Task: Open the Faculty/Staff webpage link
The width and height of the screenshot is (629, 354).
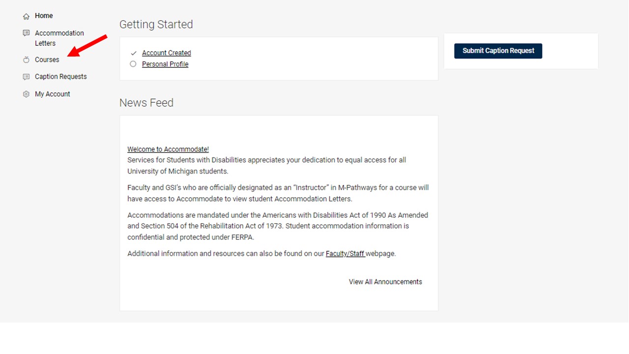Action: pos(345,253)
